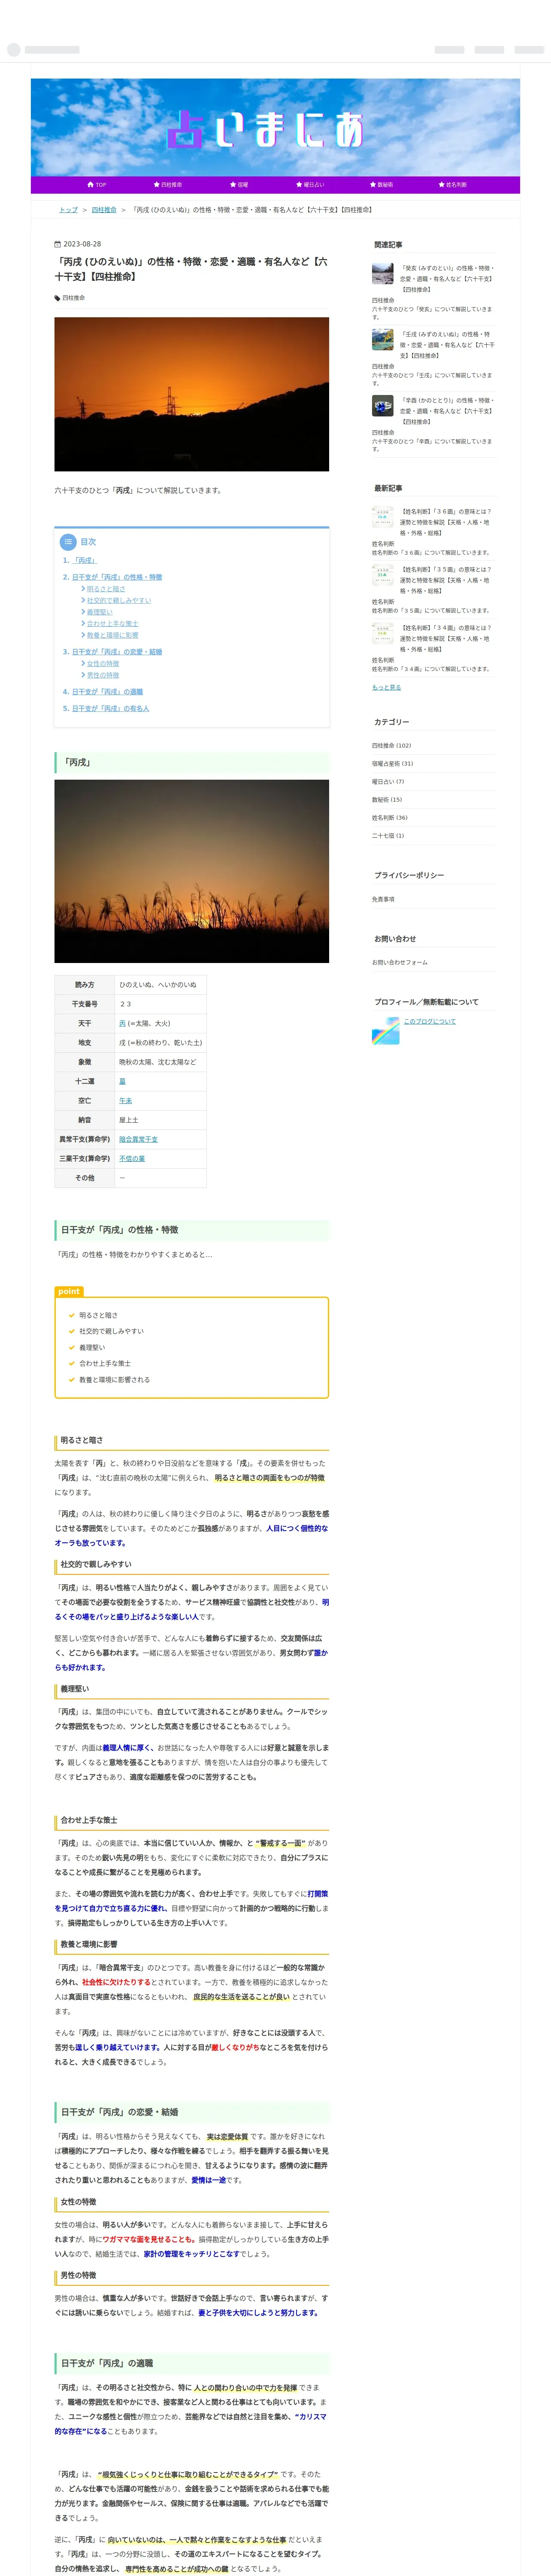Open the お問い合わせフォーム link
The image size is (551, 2576).
[400, 962]
